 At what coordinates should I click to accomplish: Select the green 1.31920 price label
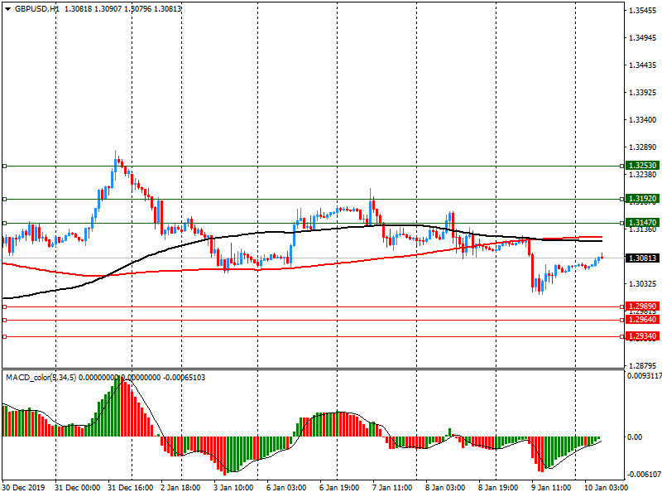click(x=642, y=199)
